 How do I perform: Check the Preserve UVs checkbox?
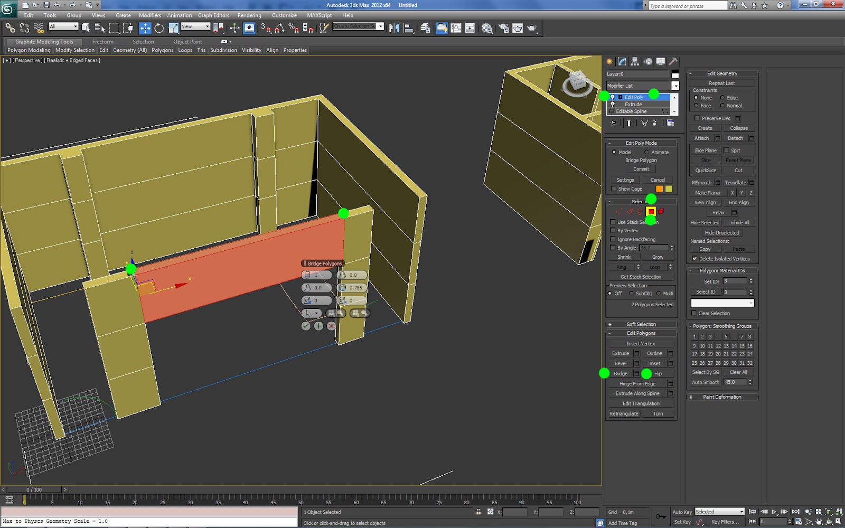pos(697,118)
